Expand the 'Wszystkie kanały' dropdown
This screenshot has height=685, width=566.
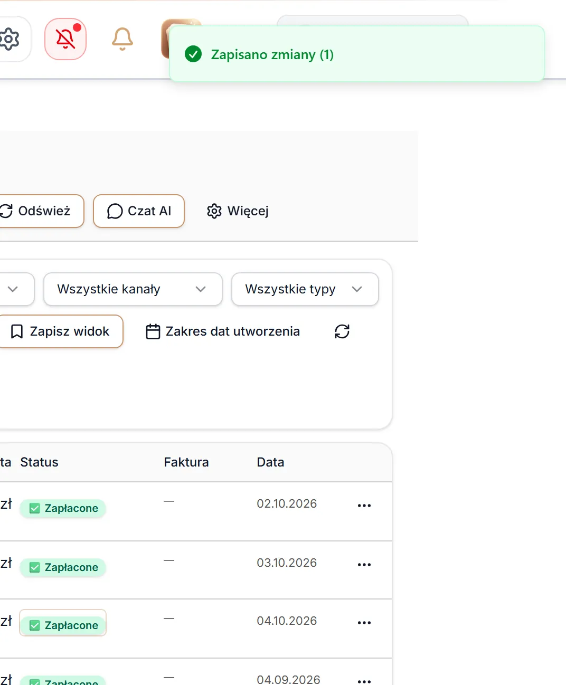point(133,289)
